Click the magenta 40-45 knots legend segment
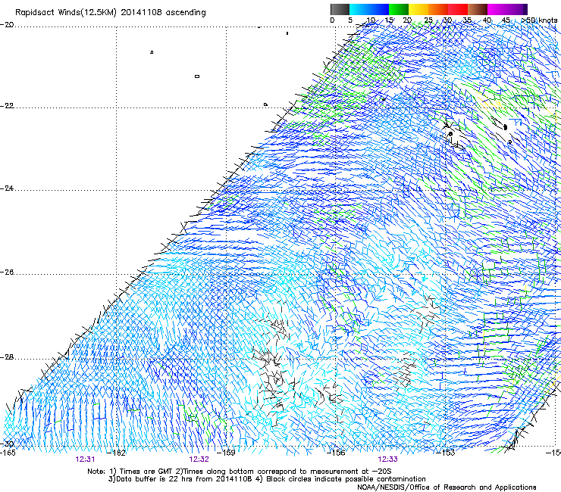Screen dimensions: 561x492 tap(497, 9)
